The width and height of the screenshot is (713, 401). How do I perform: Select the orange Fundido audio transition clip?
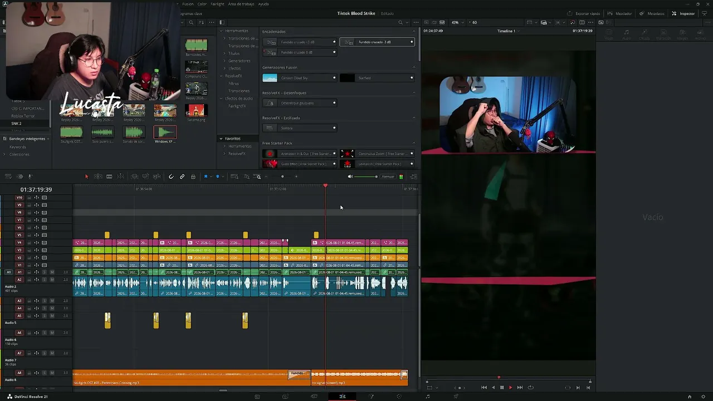point(299,374)
